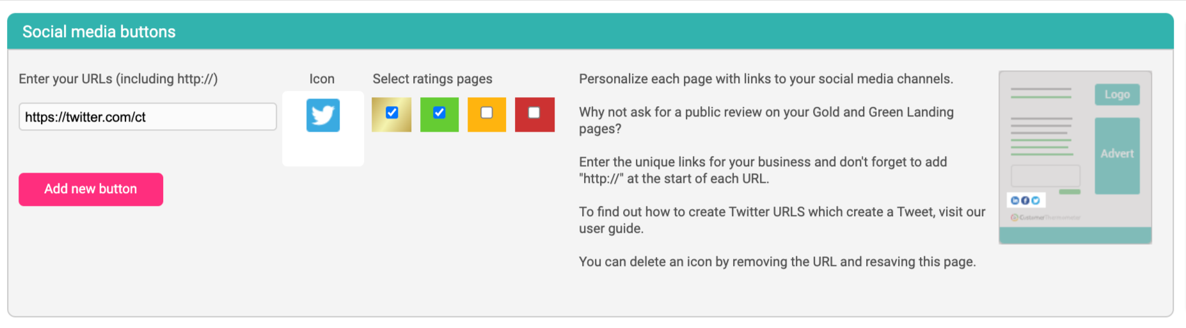The height and width of the screenshot is (328, 1186).
Task: Click the CustomerThermometer logo in preview
Action: coord(1045,217)
